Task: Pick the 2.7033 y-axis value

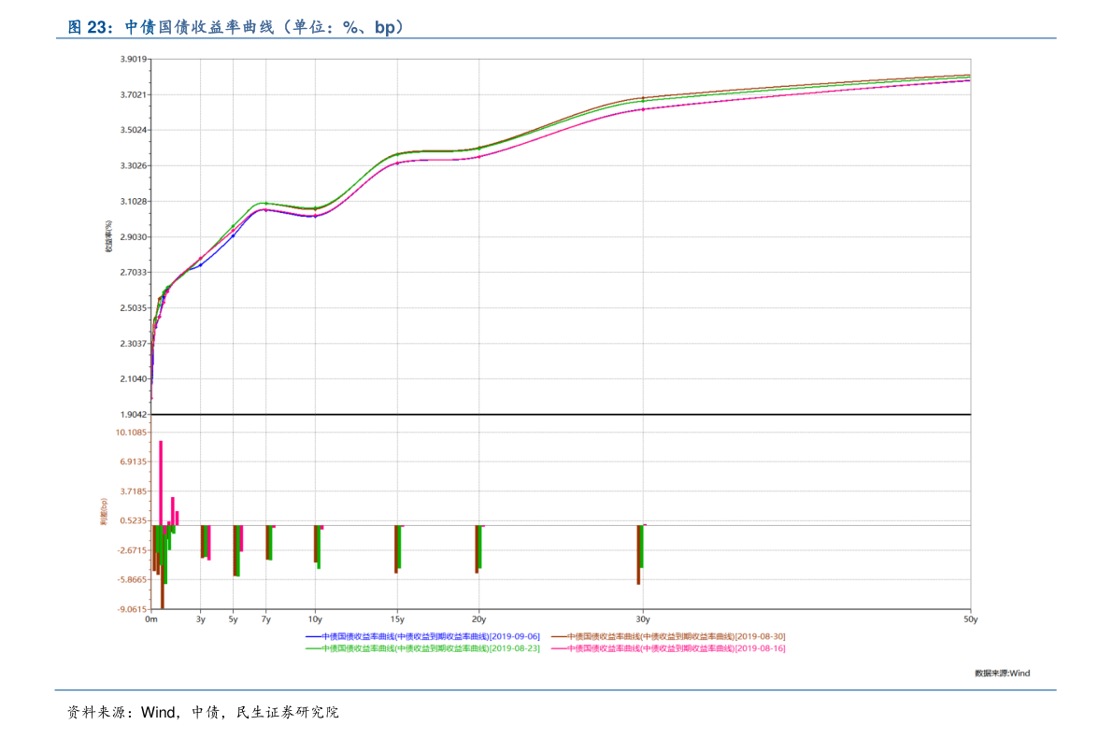Action: click(x=134, y=272)
